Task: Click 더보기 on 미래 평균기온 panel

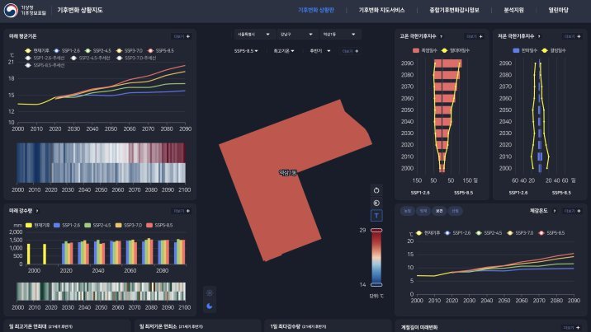Action: (x=181, y=37)
